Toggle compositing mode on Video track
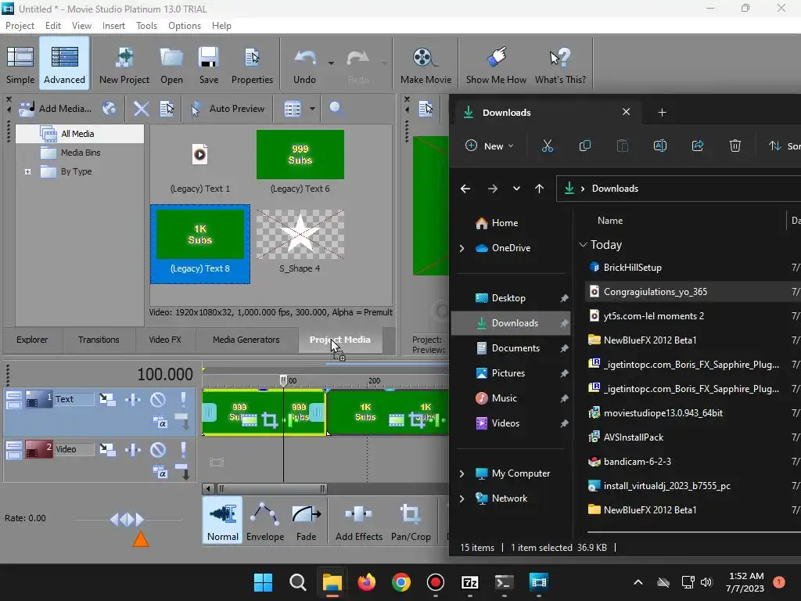The image size is (801, 601). (160, 472)
